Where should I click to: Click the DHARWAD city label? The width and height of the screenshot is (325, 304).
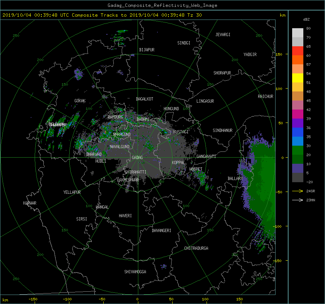(x=94, y=154)
